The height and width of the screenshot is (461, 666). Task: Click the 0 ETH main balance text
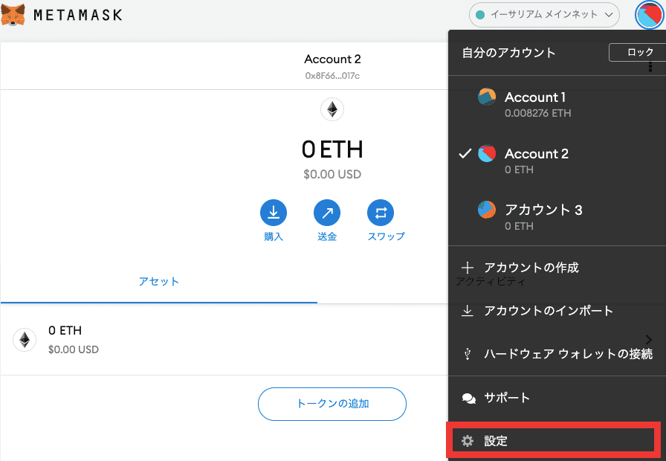332,149
